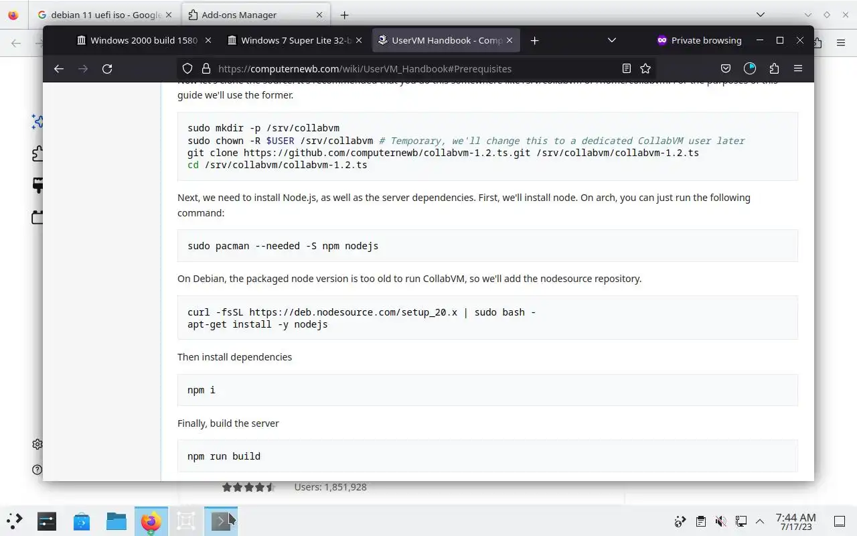The image size is (857, 536).
Task: Go back in the private browsing window
Action: [x=59, y=68]
